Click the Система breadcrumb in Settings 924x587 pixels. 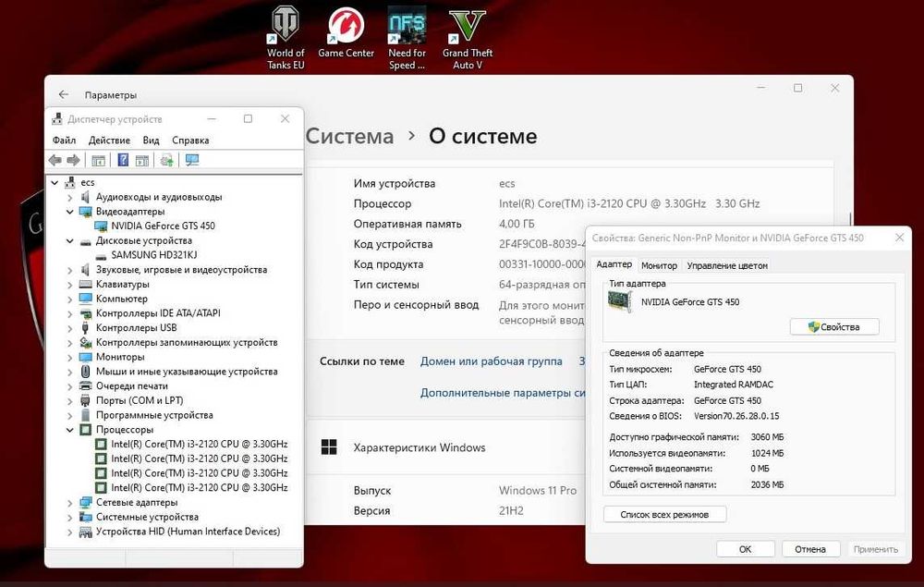[x=349, y=136]
